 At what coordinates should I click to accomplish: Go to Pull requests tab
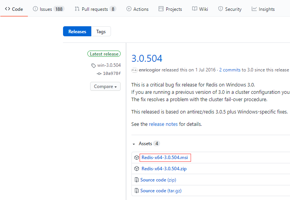pos(96,9)
